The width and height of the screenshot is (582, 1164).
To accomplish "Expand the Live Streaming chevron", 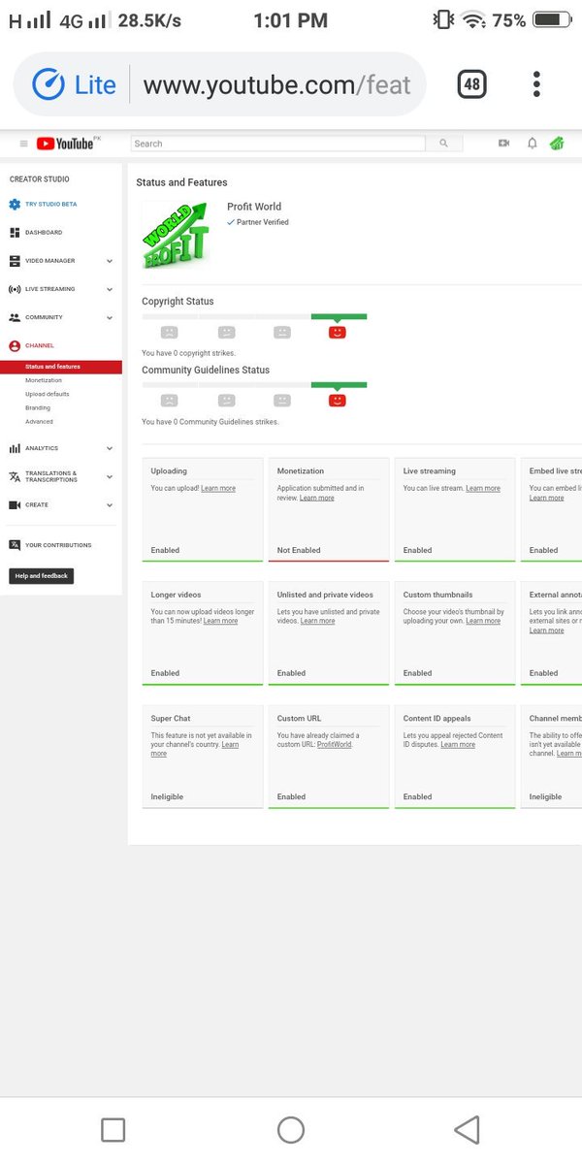I will pos(110,289).
